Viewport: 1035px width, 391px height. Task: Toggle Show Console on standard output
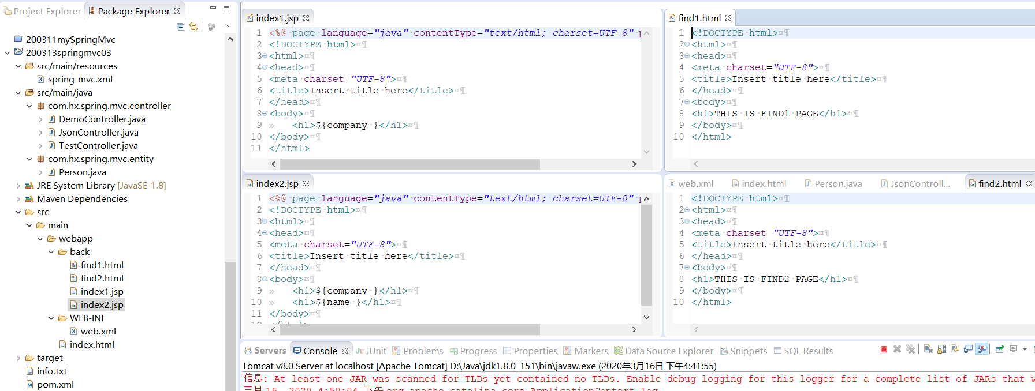(968, 349)
